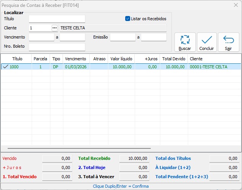The height and width of the screenshot is (190, 242).
Task: Click the Emissão end date field
Action: tap(153, 37)
